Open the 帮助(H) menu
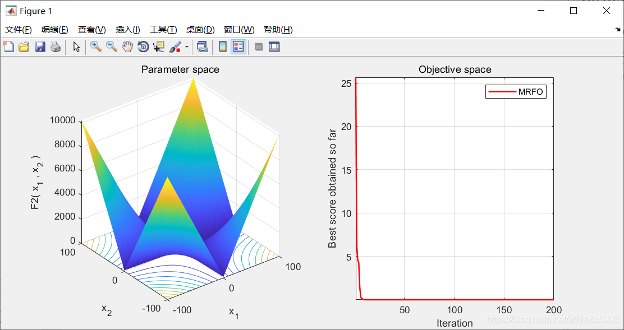 [x=278, y=30]
